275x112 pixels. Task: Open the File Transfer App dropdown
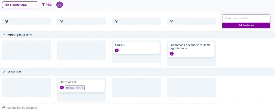(x=20, y=5)
